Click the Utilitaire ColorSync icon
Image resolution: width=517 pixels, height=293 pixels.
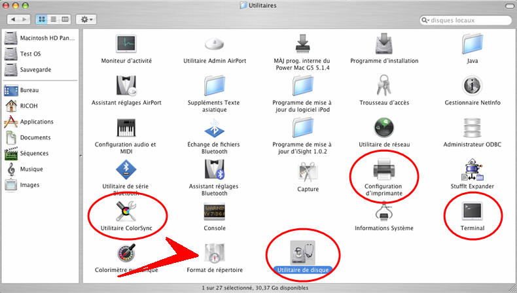(x=126, y=211)
